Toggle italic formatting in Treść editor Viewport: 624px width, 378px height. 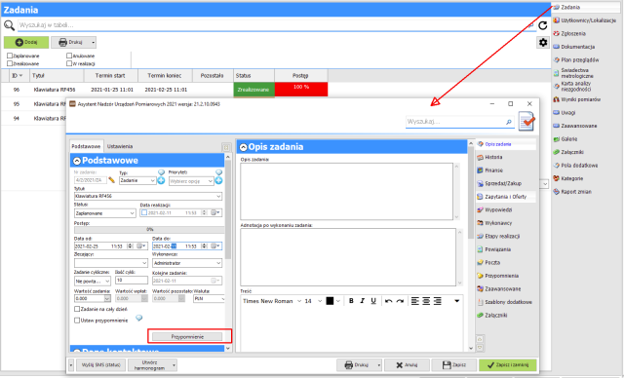point(362,301)
